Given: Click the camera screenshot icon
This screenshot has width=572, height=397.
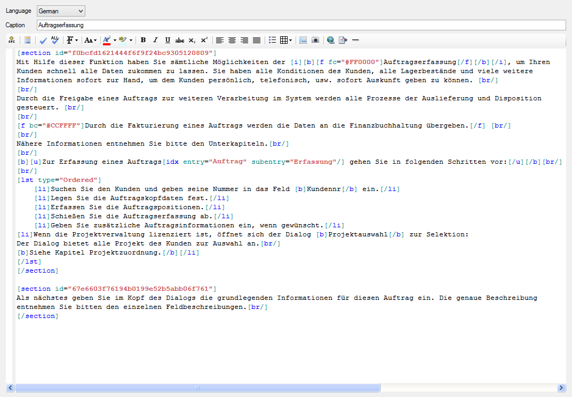Looking at the screenshot, I should click(x=315, y=40).
